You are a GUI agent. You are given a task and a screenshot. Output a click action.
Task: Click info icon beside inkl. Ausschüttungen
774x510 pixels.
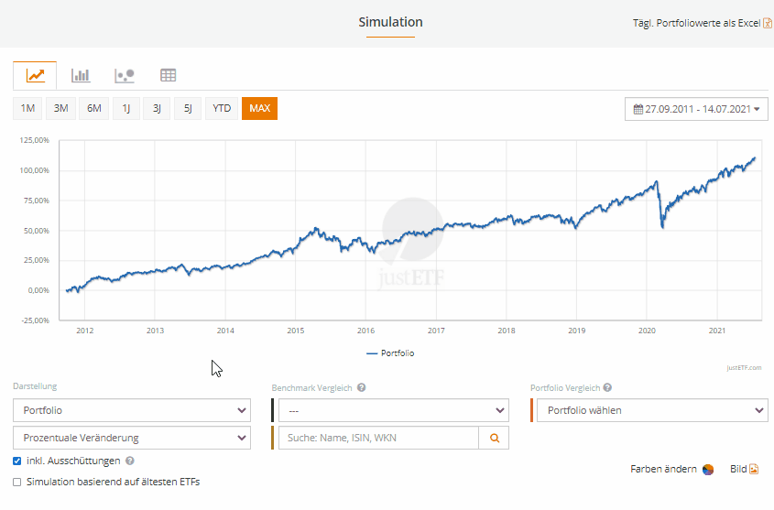click(x=129, y=461)
